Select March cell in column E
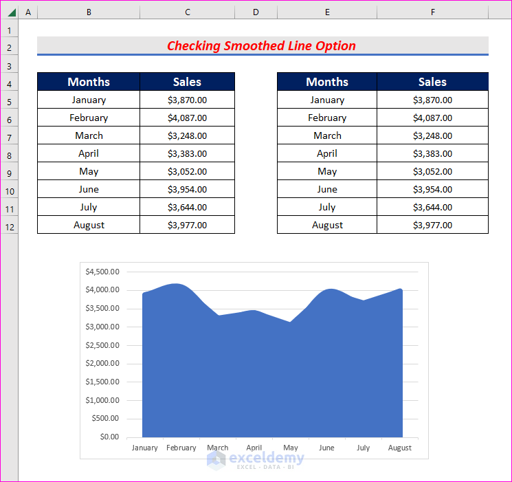Image resolution: width=512 pixels, height=482 pixels. pos(327,135)
